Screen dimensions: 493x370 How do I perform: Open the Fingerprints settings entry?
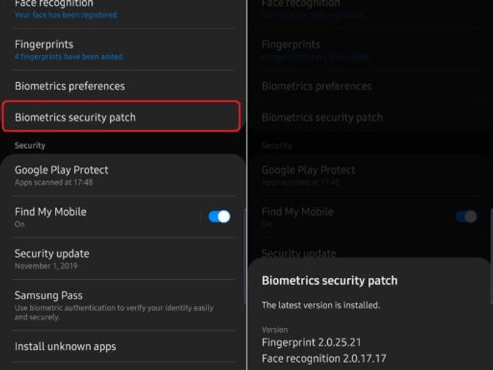[44, 44]
